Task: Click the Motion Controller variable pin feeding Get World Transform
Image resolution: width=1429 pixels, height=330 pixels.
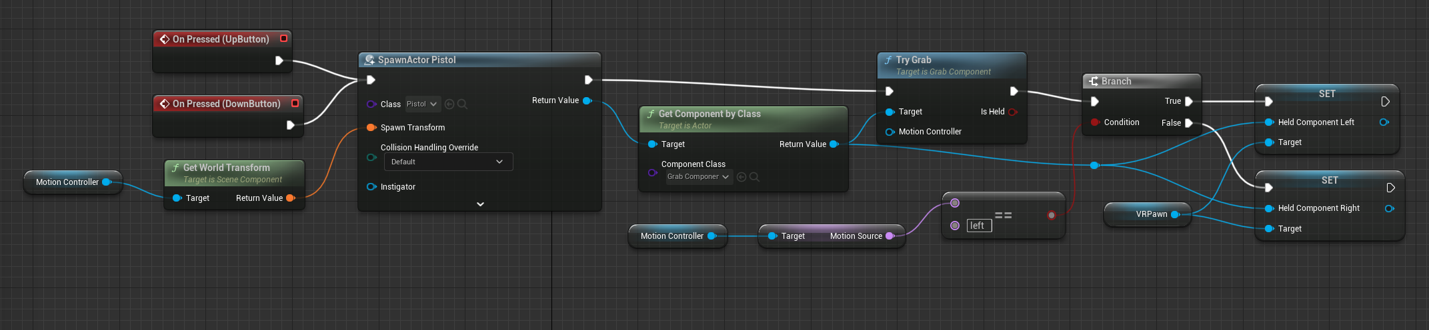Action: (x=107, y=182)
